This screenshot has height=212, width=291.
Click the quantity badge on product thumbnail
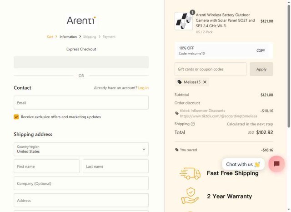[192, 12]
